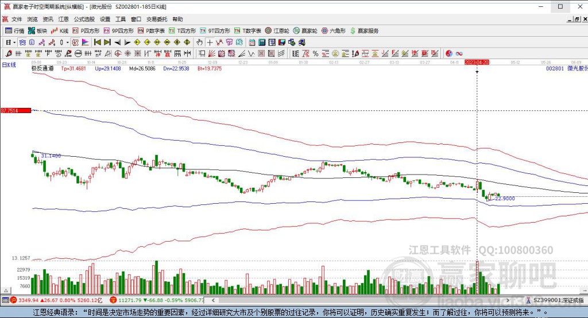Click the first yellow diamond arrow icon
588x318 pixels.
pyautogui.click(x=137, y=42)
